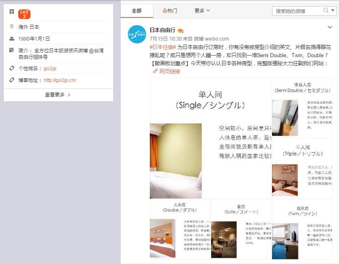339x264 pixels.
Task: Expand the 更多 filter dropdown
Action: click(x=202, y=11)
